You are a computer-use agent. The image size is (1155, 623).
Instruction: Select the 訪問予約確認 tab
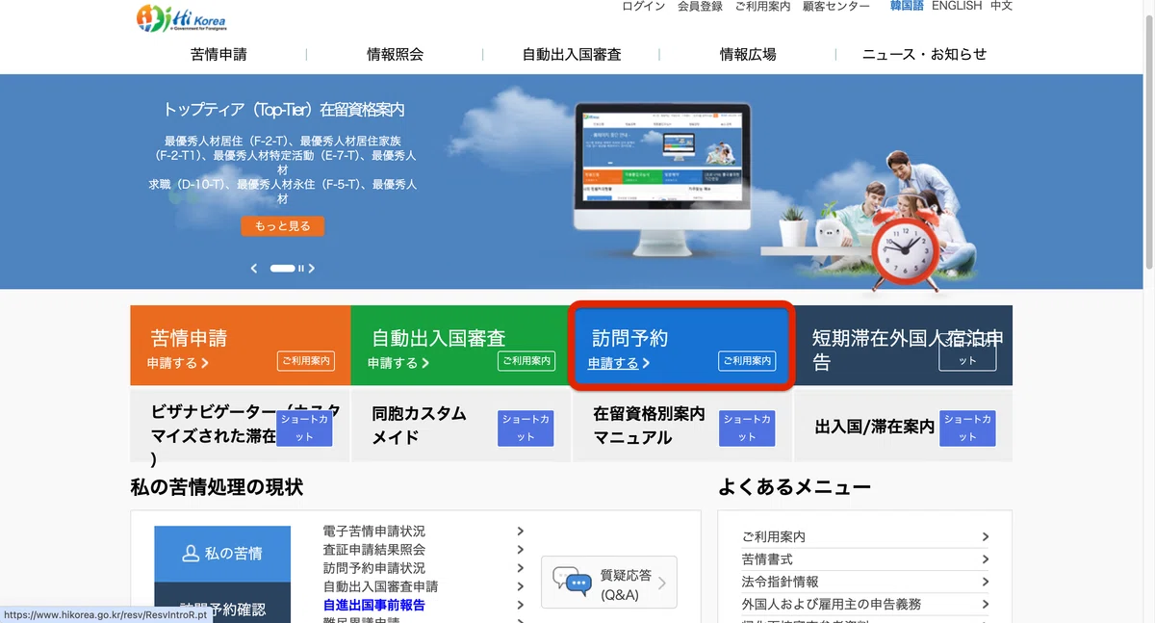222,603
